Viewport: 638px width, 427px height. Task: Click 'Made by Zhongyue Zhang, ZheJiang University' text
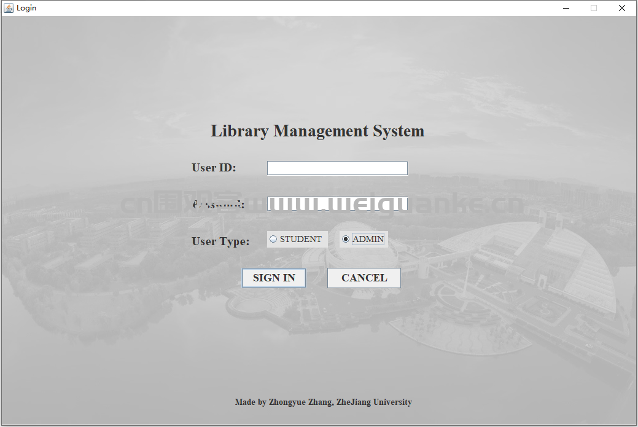pos(324,402)
